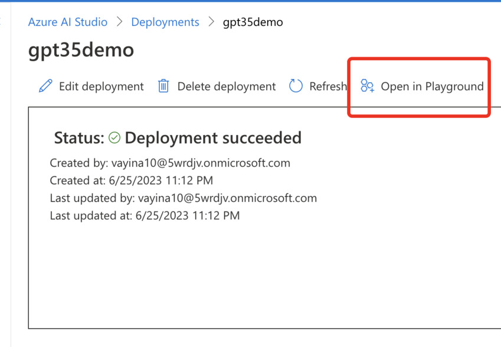Navigate to the Deployments breadcrumb link
Screen dimensions: 501x347
165,22
